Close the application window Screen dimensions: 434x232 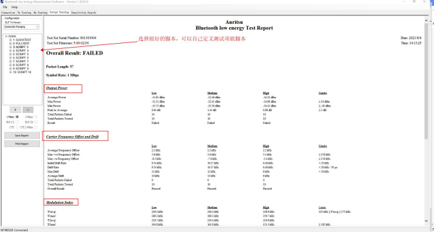(424, 2)
